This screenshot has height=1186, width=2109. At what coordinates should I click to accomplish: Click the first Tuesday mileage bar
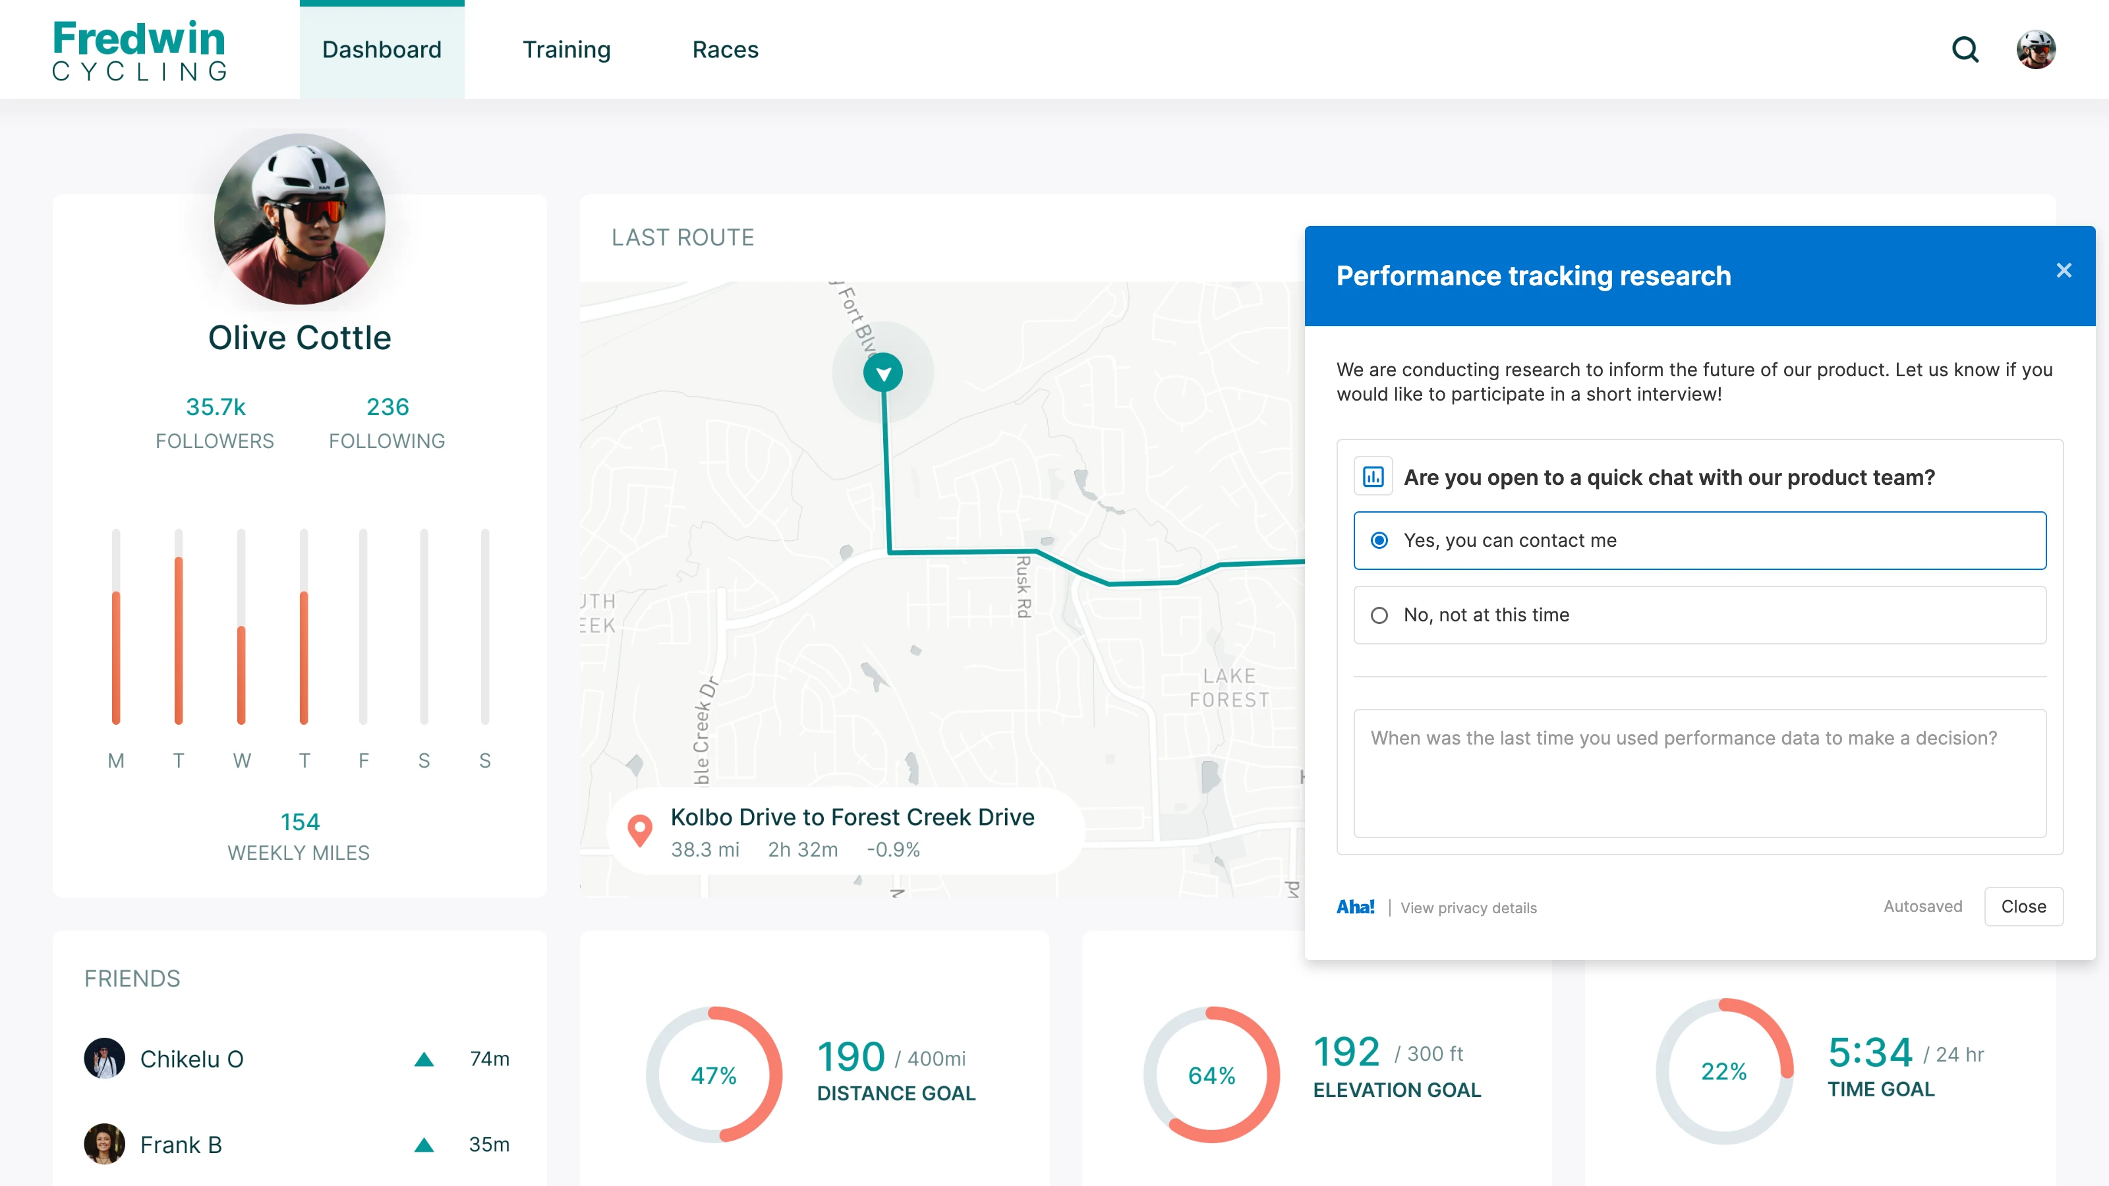pyautogui.click(x=179, y=626)
